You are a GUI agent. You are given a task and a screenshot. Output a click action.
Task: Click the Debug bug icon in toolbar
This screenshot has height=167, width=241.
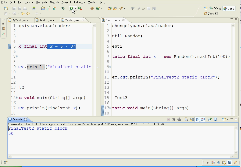[63, 8]
